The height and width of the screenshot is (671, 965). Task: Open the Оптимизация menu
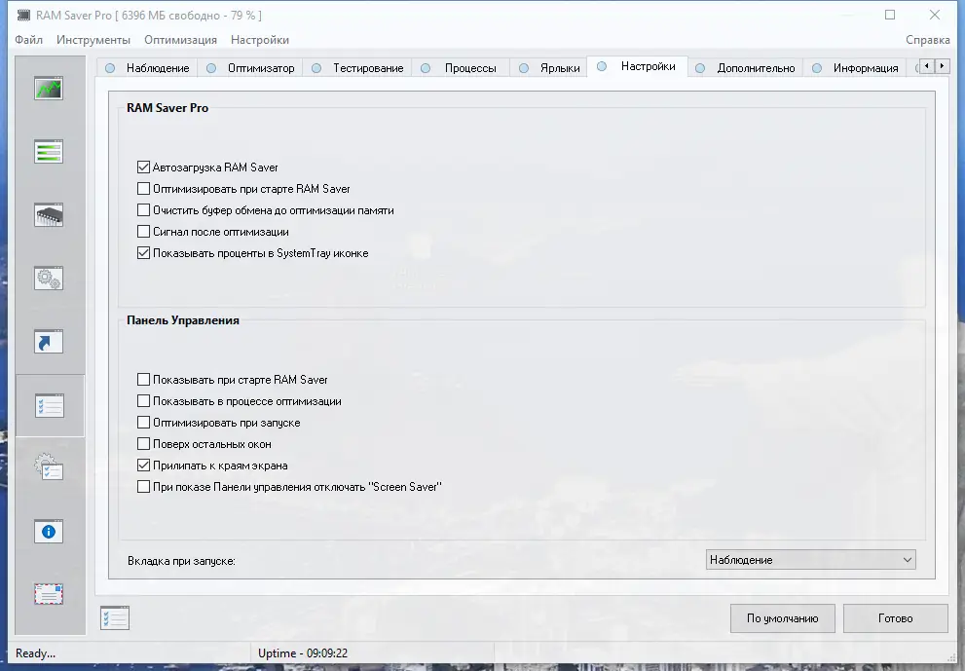pos(180,39)
